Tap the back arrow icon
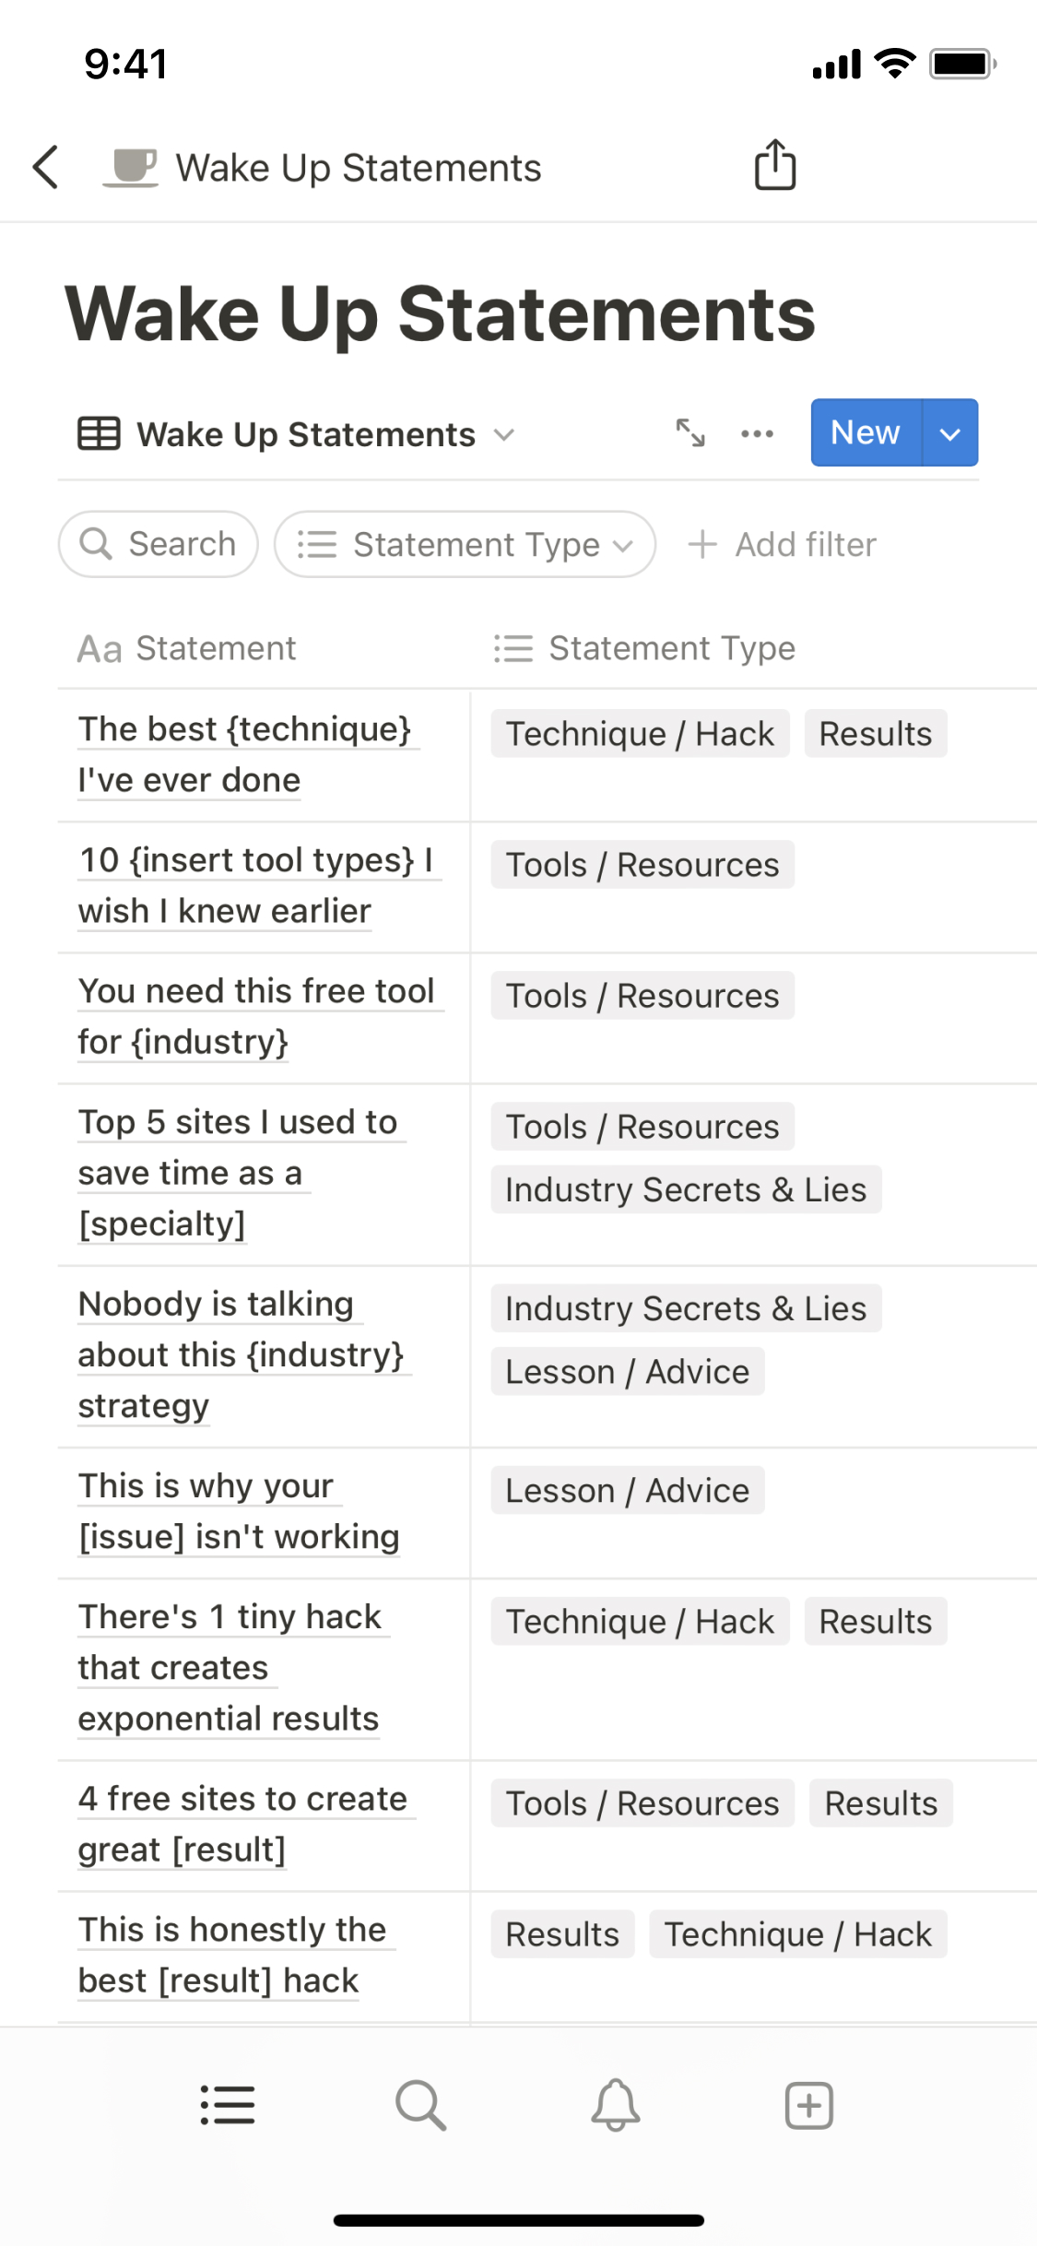The width and height of the screenshot is (1037, 2246). click(x=46, y=167)
